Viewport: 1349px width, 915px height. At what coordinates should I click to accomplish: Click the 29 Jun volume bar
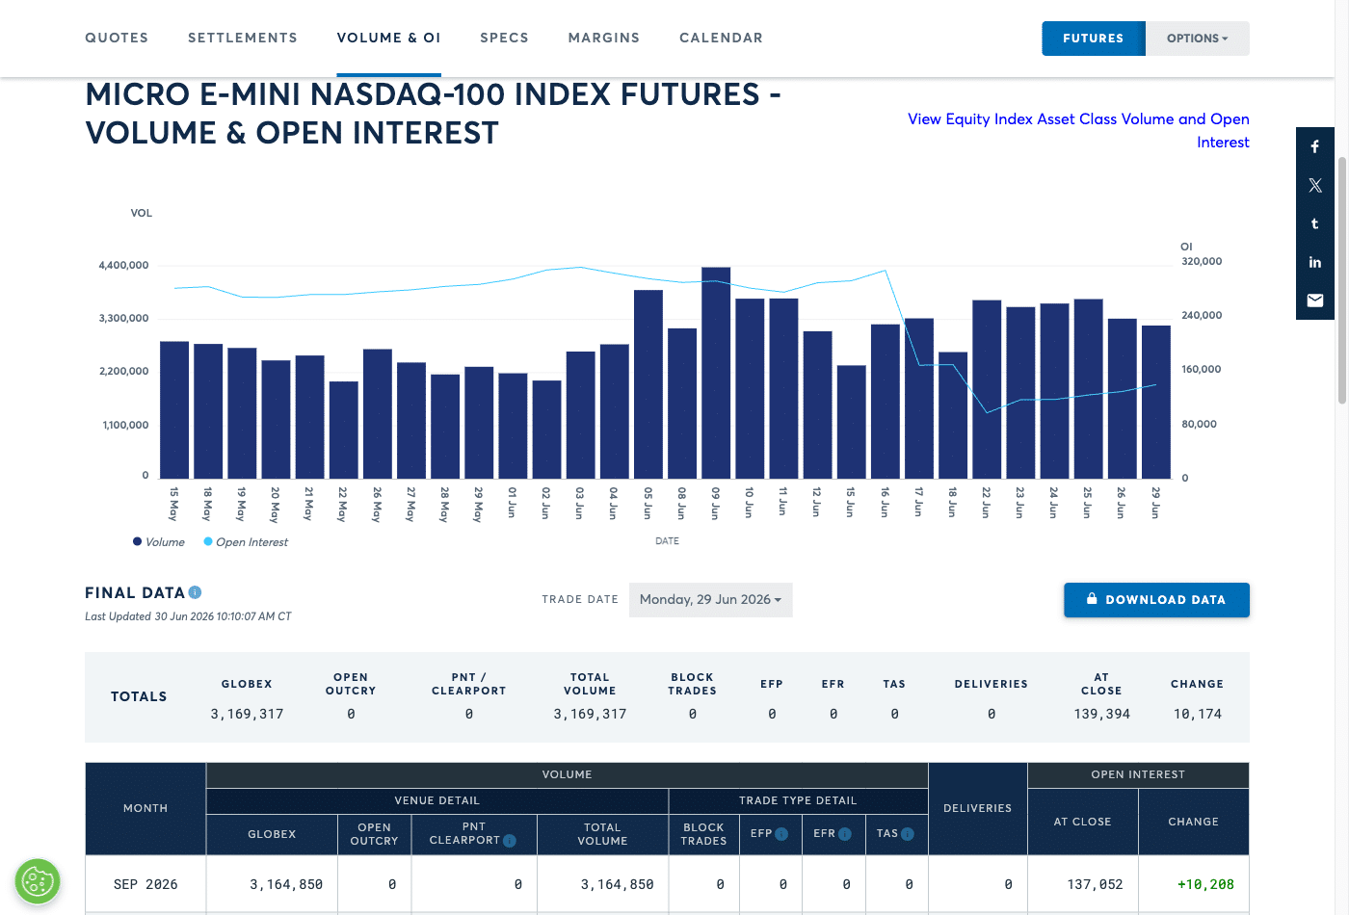pyautogui.click(x=1156, y=402)
